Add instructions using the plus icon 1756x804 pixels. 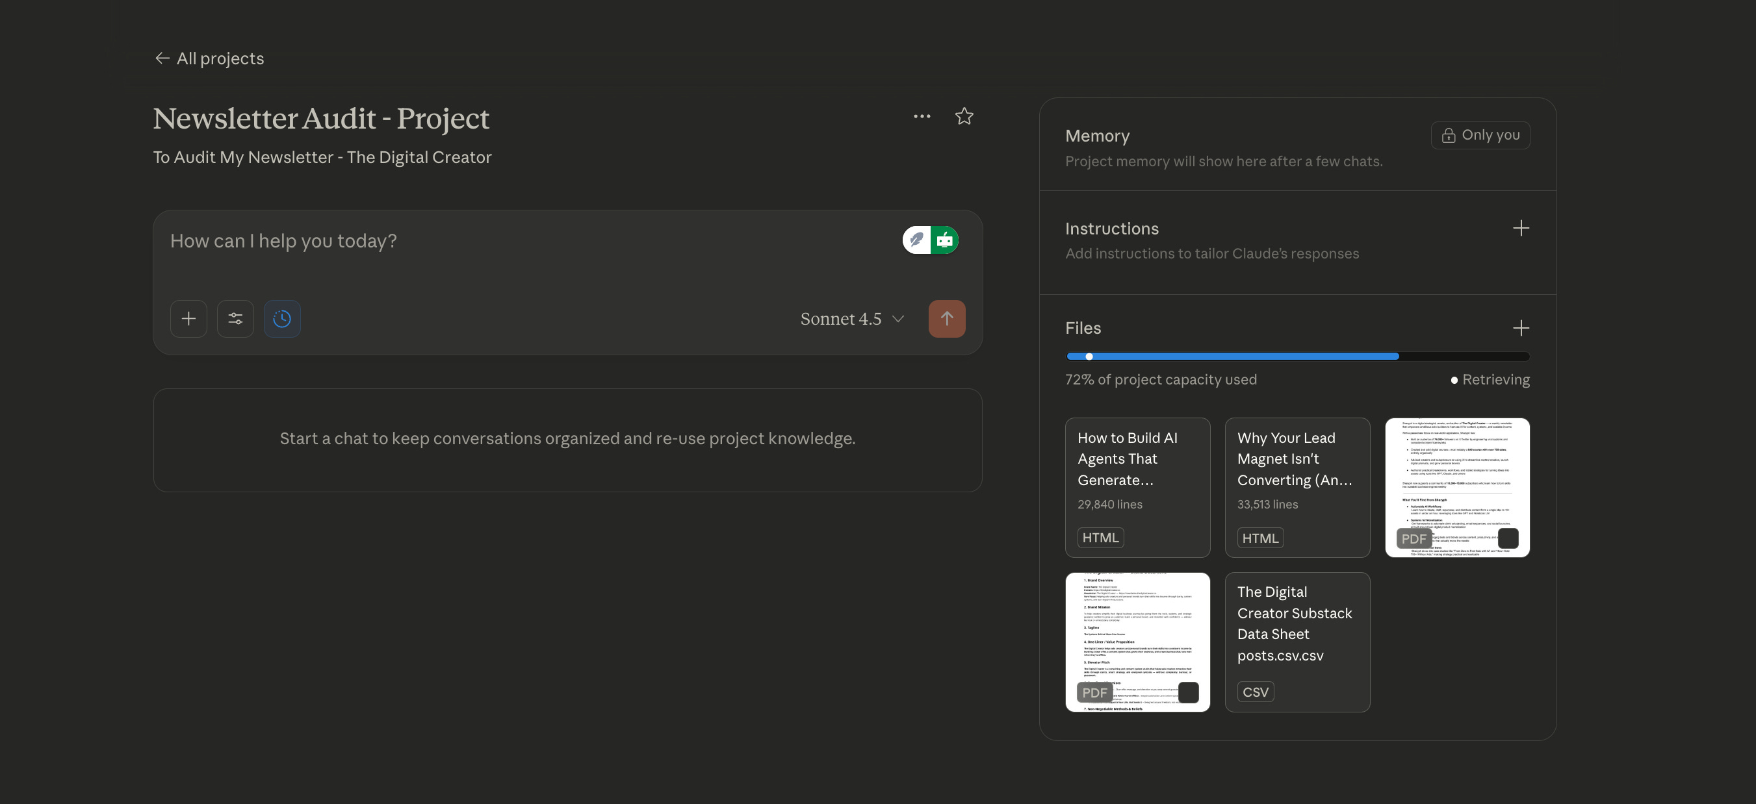[1520, 228]
